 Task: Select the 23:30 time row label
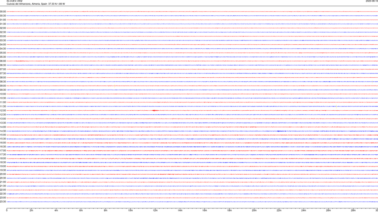tap(3, 202)
